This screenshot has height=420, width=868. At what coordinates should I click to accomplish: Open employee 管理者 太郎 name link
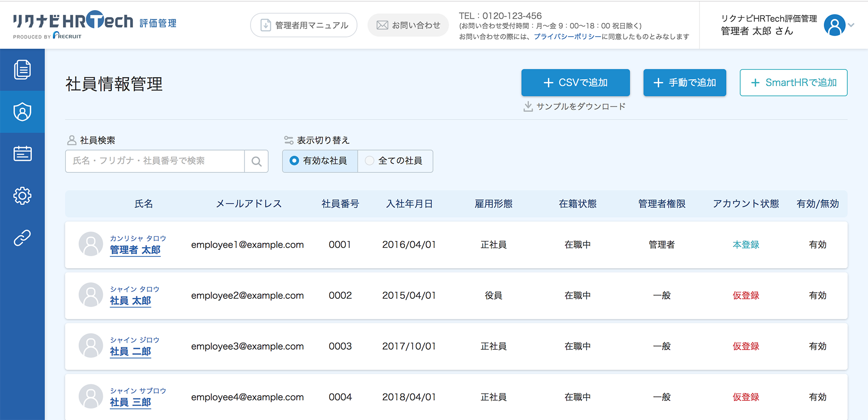135,250
